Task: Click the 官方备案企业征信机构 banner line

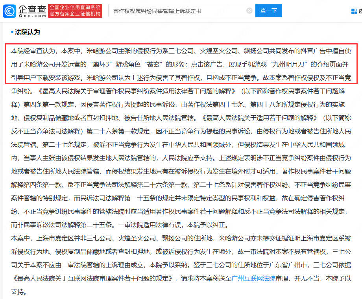Action: 75,14
